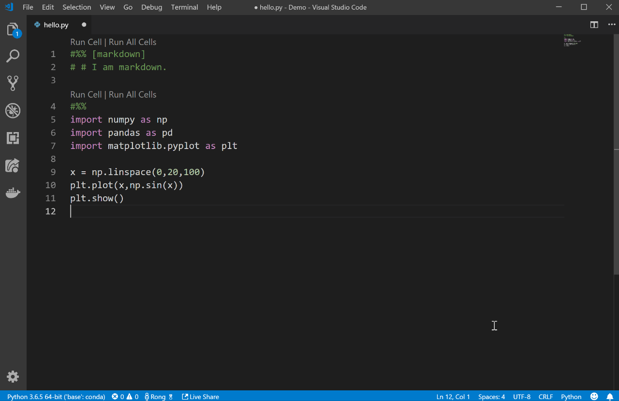619x401 pixels.
Task: Click the code minimap preview
Action: [572, 40]
